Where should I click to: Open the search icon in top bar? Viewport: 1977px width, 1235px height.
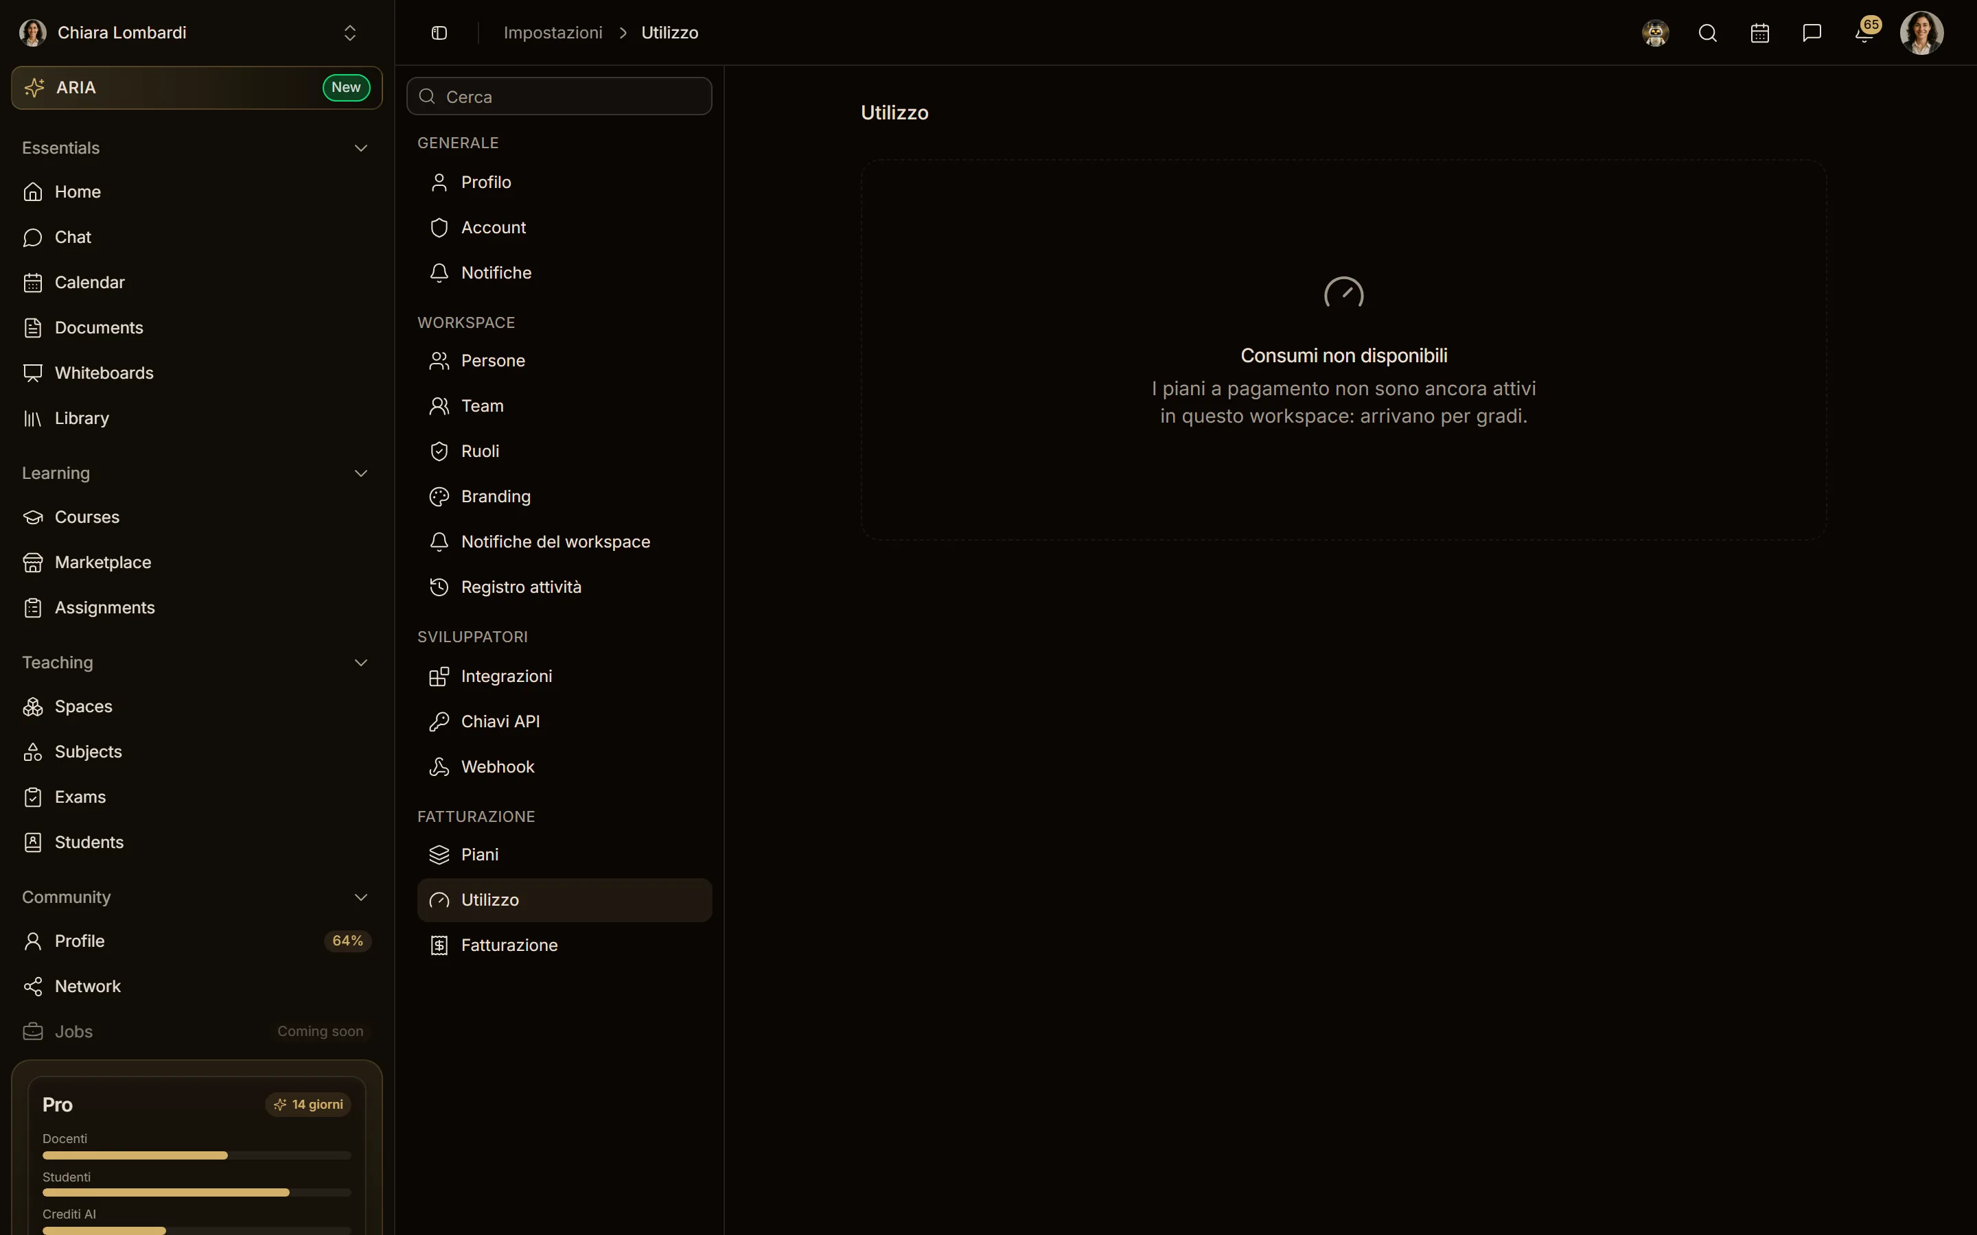[1707, 33]
